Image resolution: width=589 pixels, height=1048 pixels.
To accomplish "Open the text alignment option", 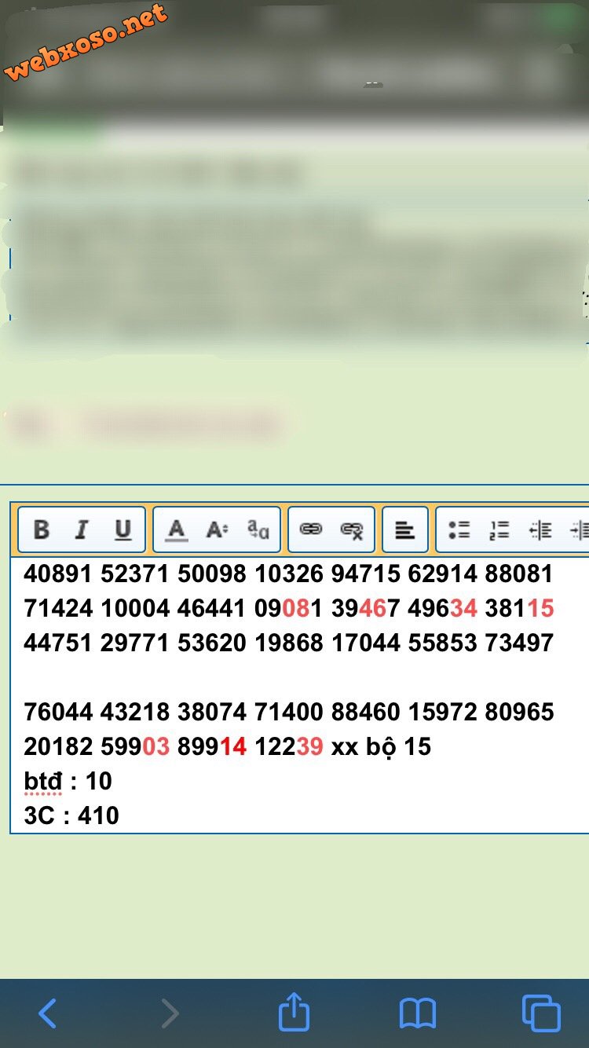I will pyautogui.click(x=404, y=529).
